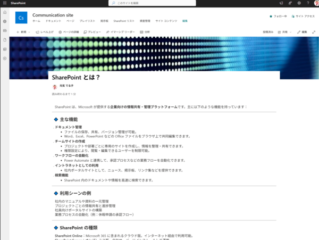The image size is (319, 240).
Task: Click the ドキュメント管理 subheading
Action: coord(69,127)
